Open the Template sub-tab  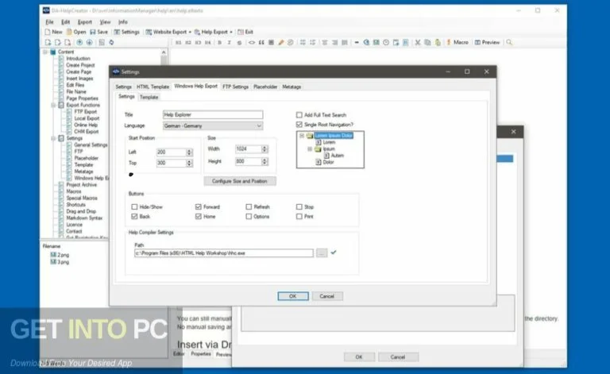pos(149,97)
